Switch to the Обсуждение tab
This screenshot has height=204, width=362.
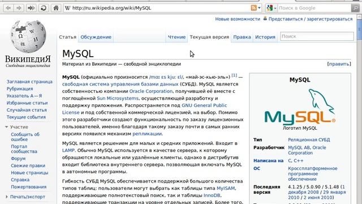96,37
